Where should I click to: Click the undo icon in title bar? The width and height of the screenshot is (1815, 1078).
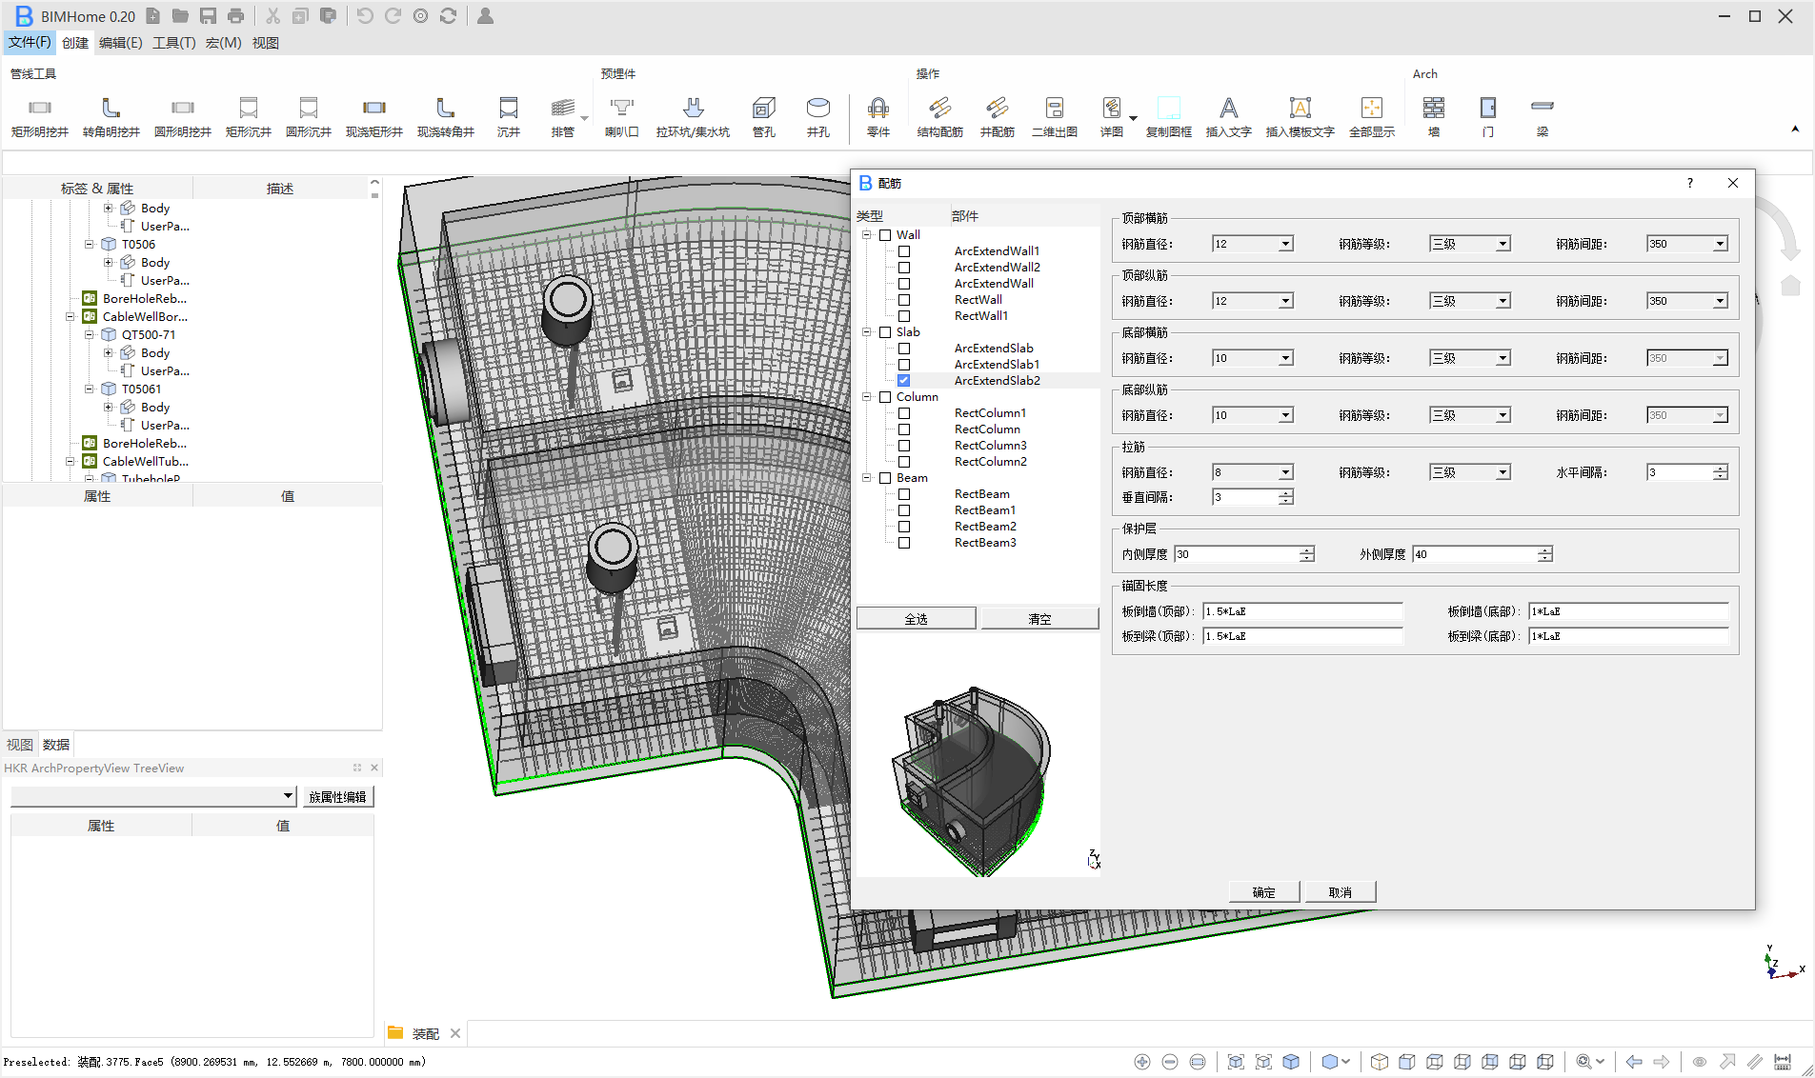(x=365, y=16)
